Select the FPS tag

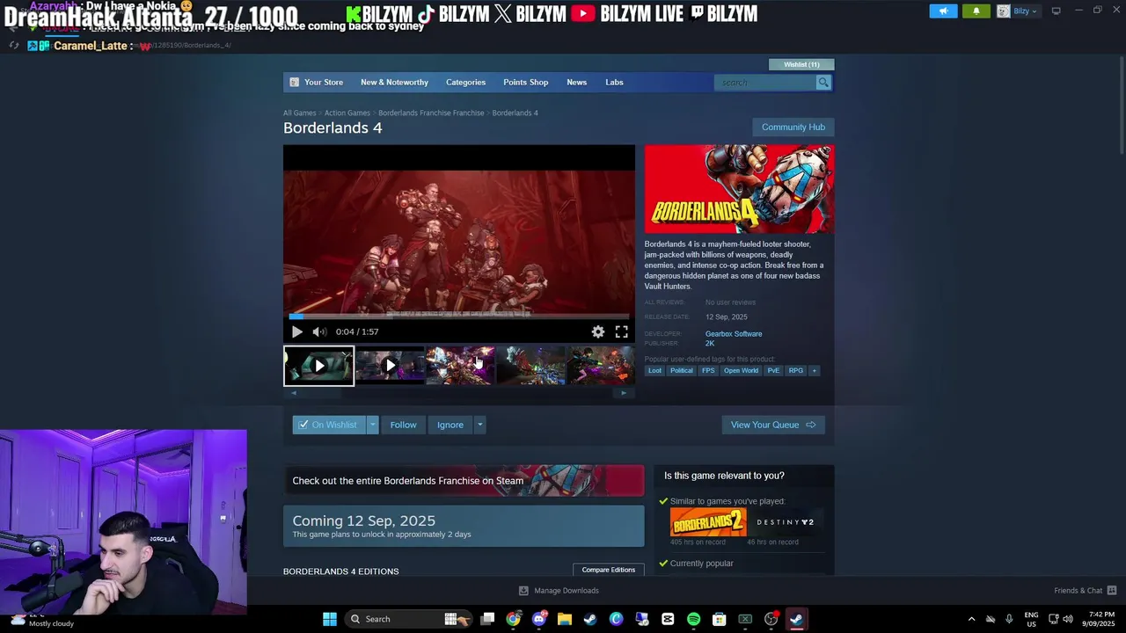(x=708, y=371)
